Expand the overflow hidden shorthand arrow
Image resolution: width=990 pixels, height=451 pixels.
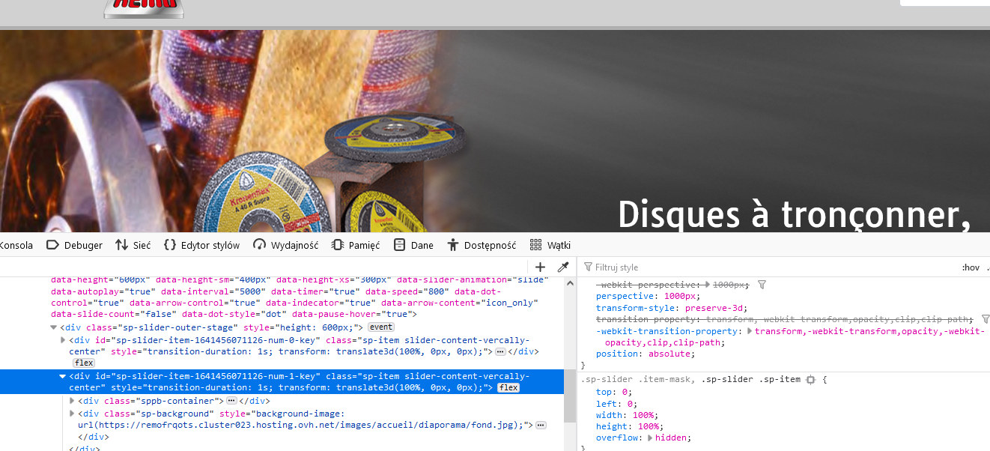click(x=649, y=438)
